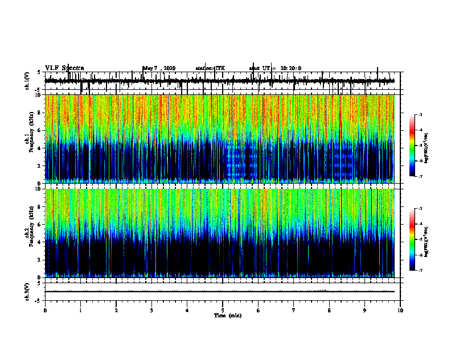Click the 'start UT = 20:20: 0' label
This screenshot has width=451, height=348.
tap(275, 68)
